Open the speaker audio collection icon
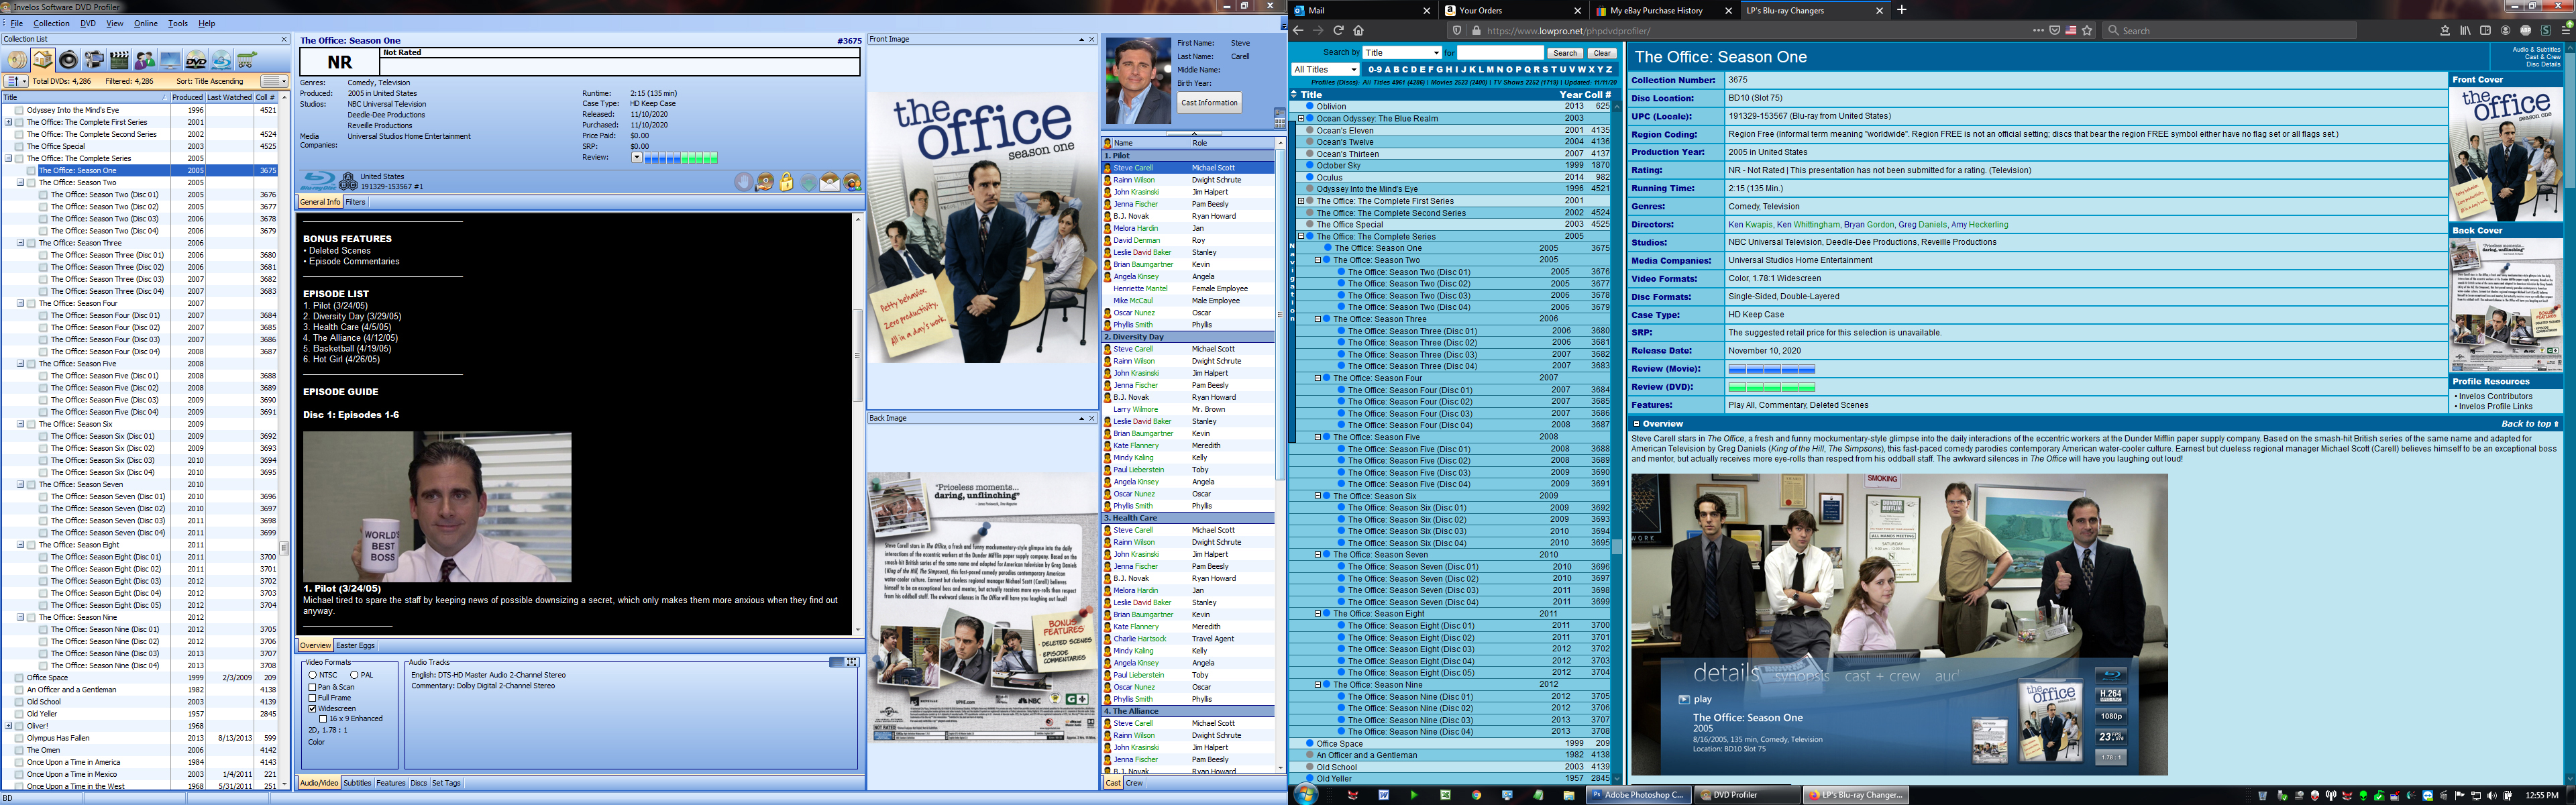 point(69,60)
